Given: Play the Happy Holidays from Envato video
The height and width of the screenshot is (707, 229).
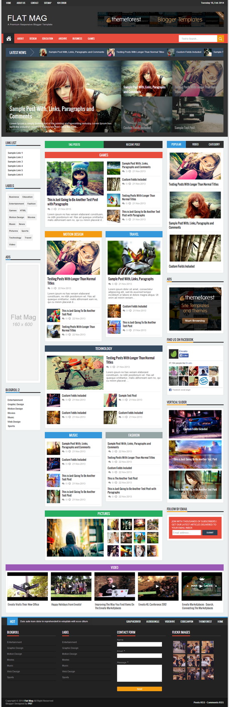Looking at the screenshot, I should [71, 586].
